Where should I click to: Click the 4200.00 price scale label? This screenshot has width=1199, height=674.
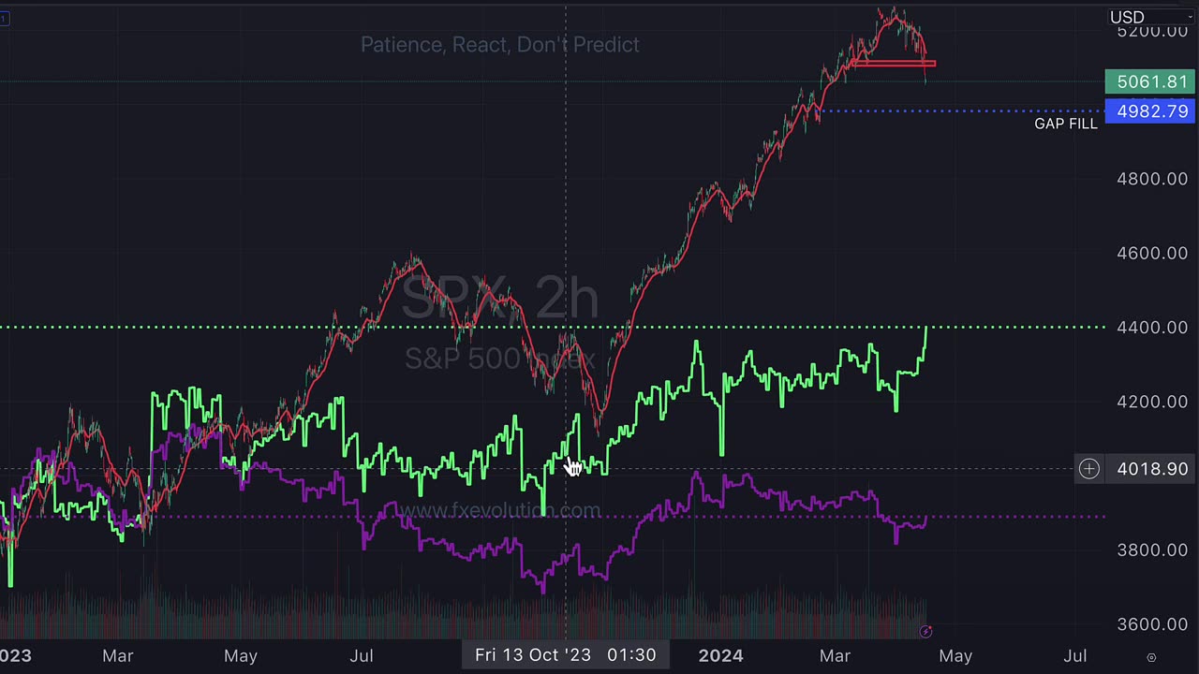click(x=1152, y=402)
